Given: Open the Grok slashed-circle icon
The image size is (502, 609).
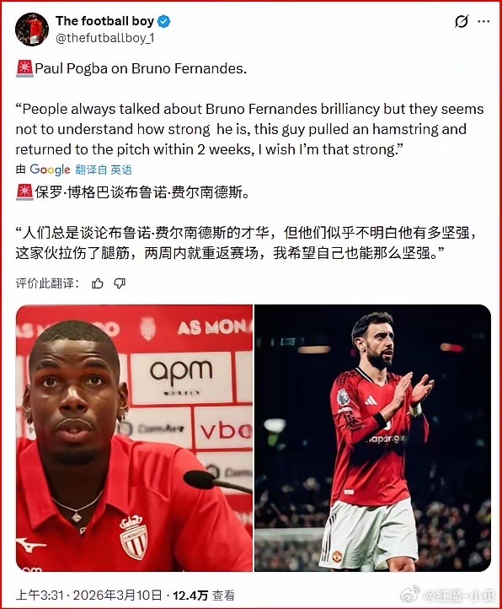Looking at the screenshot, I should 462,21.
